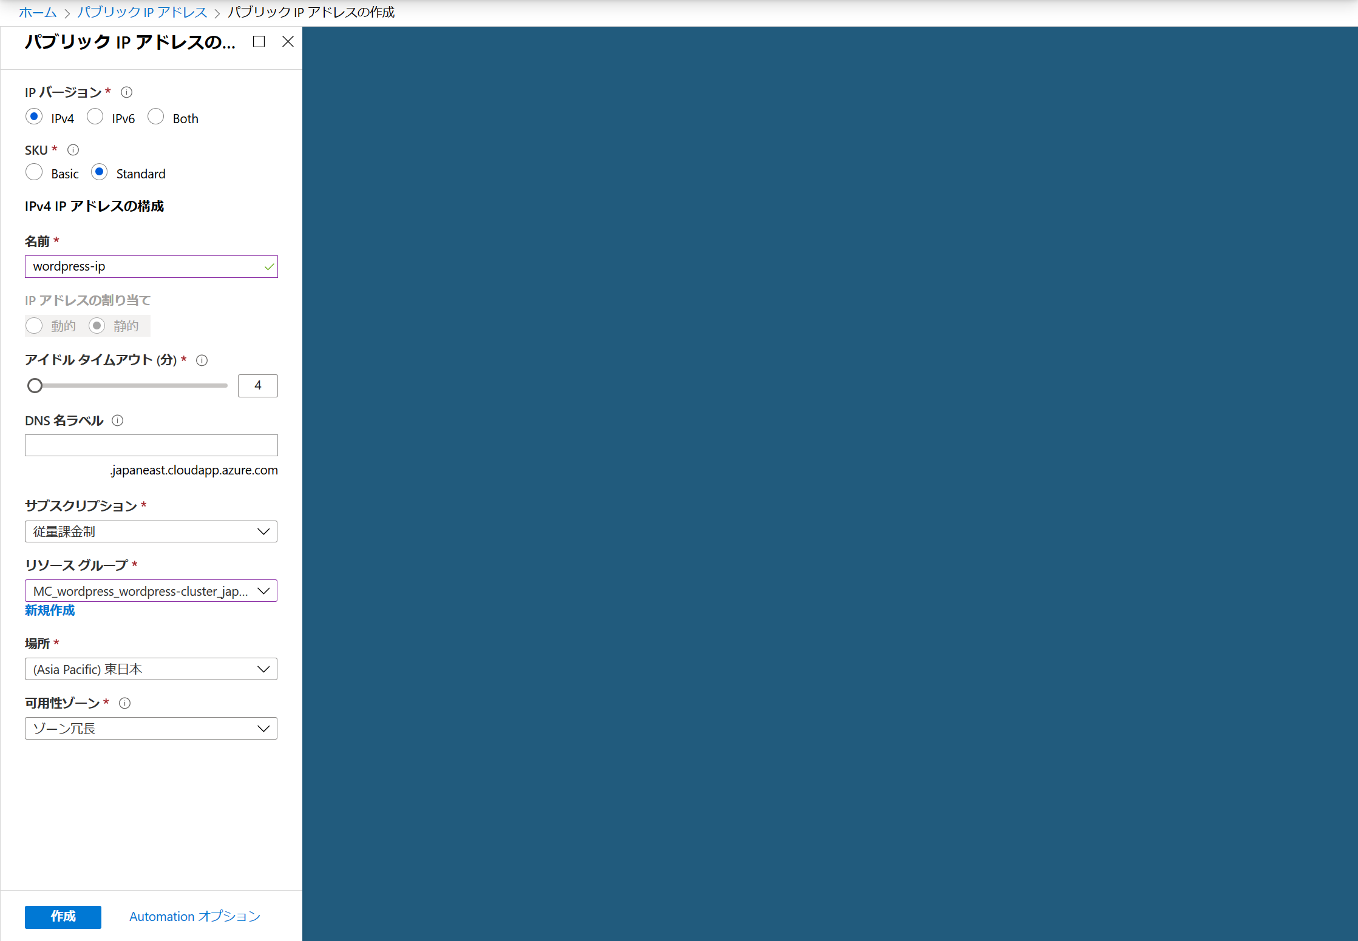
Task: Maximize the パブリック IP アドレス blade
Action: [x=259, y=41]
